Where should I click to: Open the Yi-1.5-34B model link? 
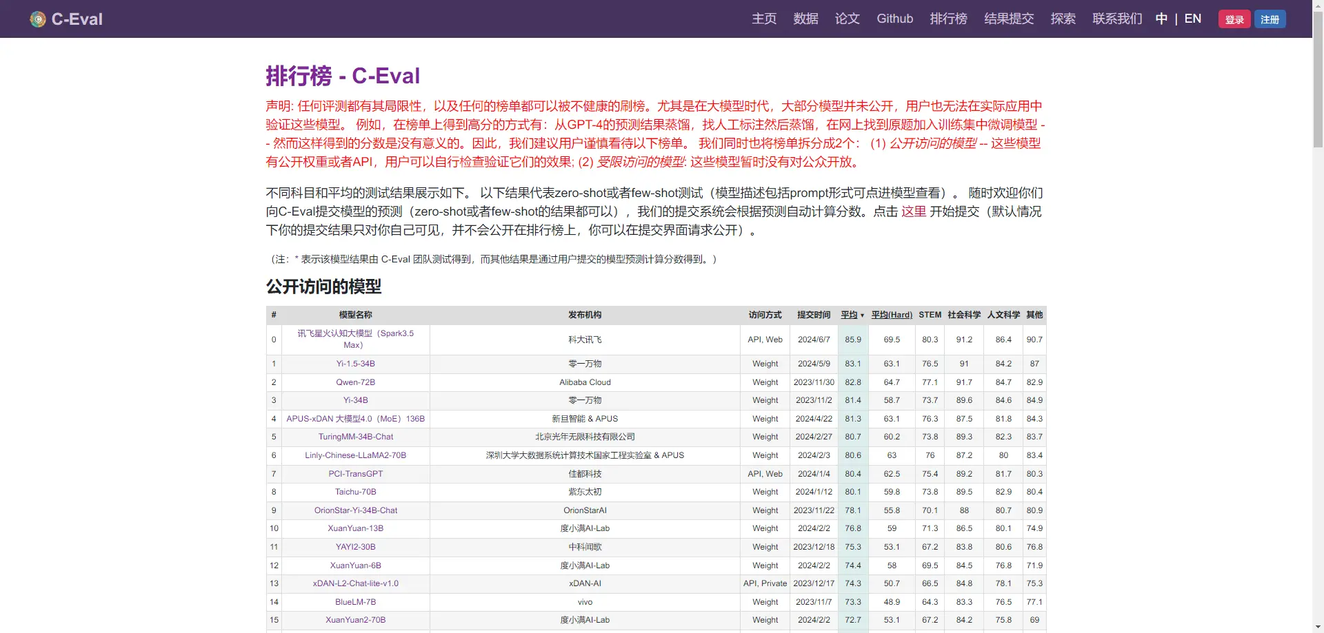[x=355, y=364]
